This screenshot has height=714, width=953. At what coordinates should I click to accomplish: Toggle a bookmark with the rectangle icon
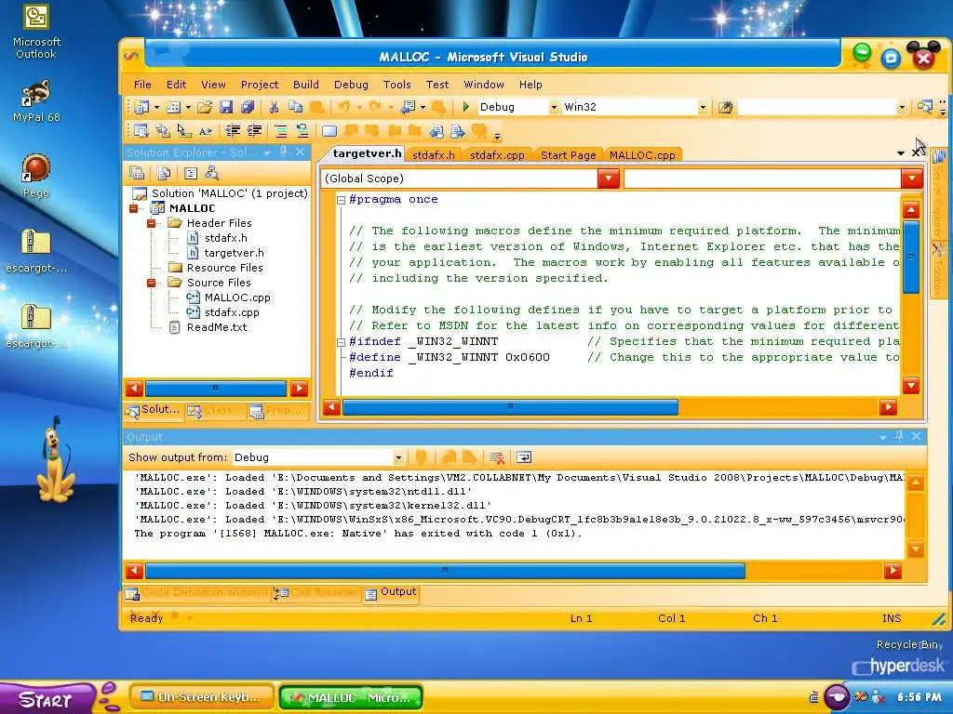(x=329, y=131)
